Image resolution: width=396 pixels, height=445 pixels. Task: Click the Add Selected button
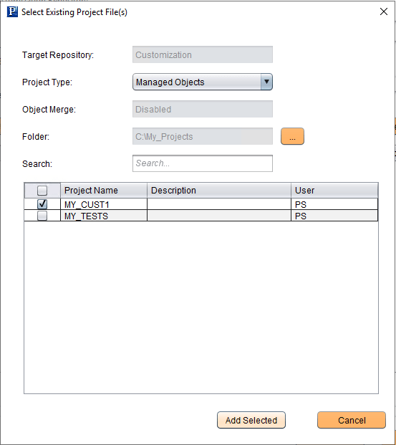pos(251,420)
